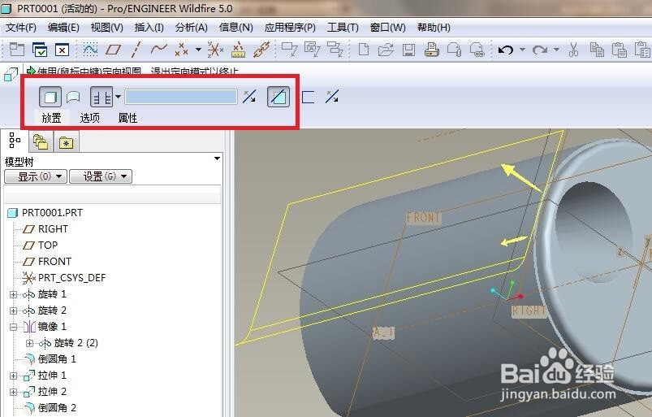Screen dimensions: 652x417
Task: Open the 应用程序(P) menu
Action: 290,28
